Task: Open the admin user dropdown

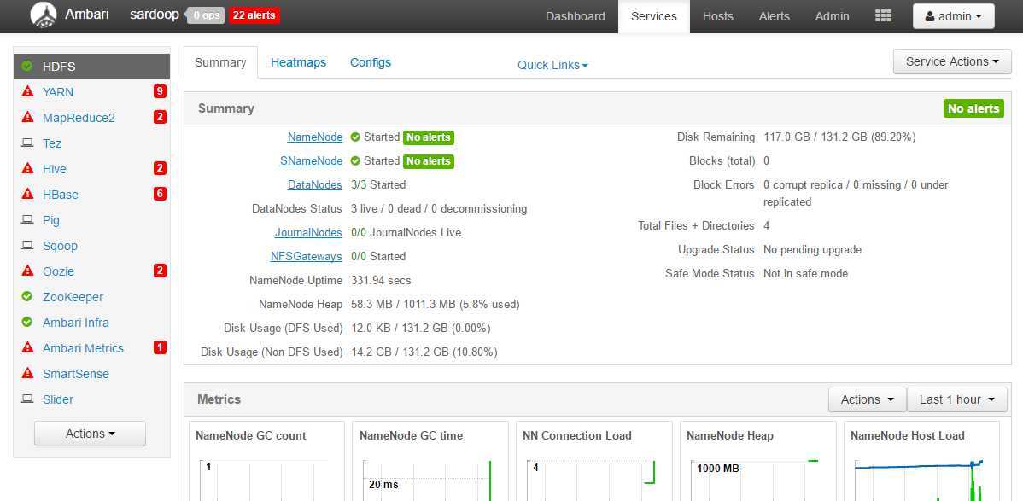Action: pos(953,16)
